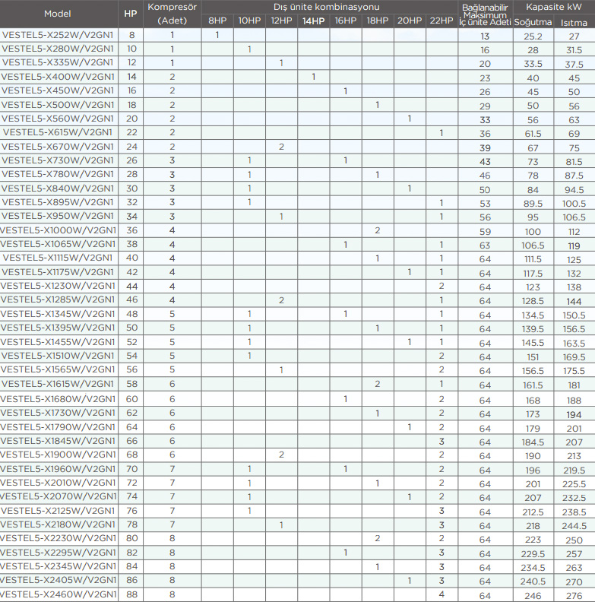Select model VESTEL5-X2345W/V2GN1
Viewport: 595px width, 602px height.
click(x=58, y=566)
